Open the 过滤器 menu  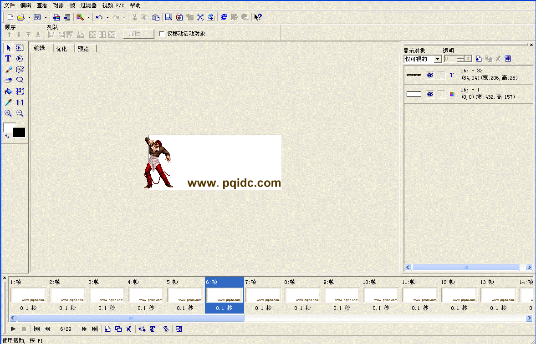88,5
